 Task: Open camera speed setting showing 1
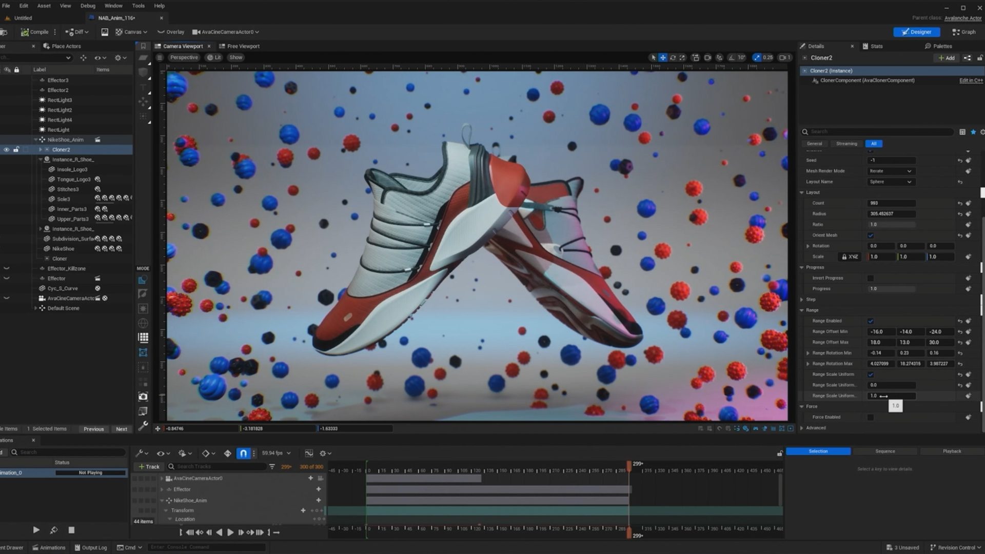784,57
